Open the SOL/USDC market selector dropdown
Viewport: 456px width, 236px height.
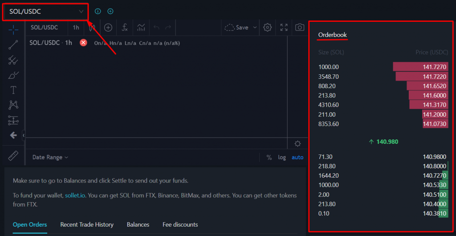(46, 12)
